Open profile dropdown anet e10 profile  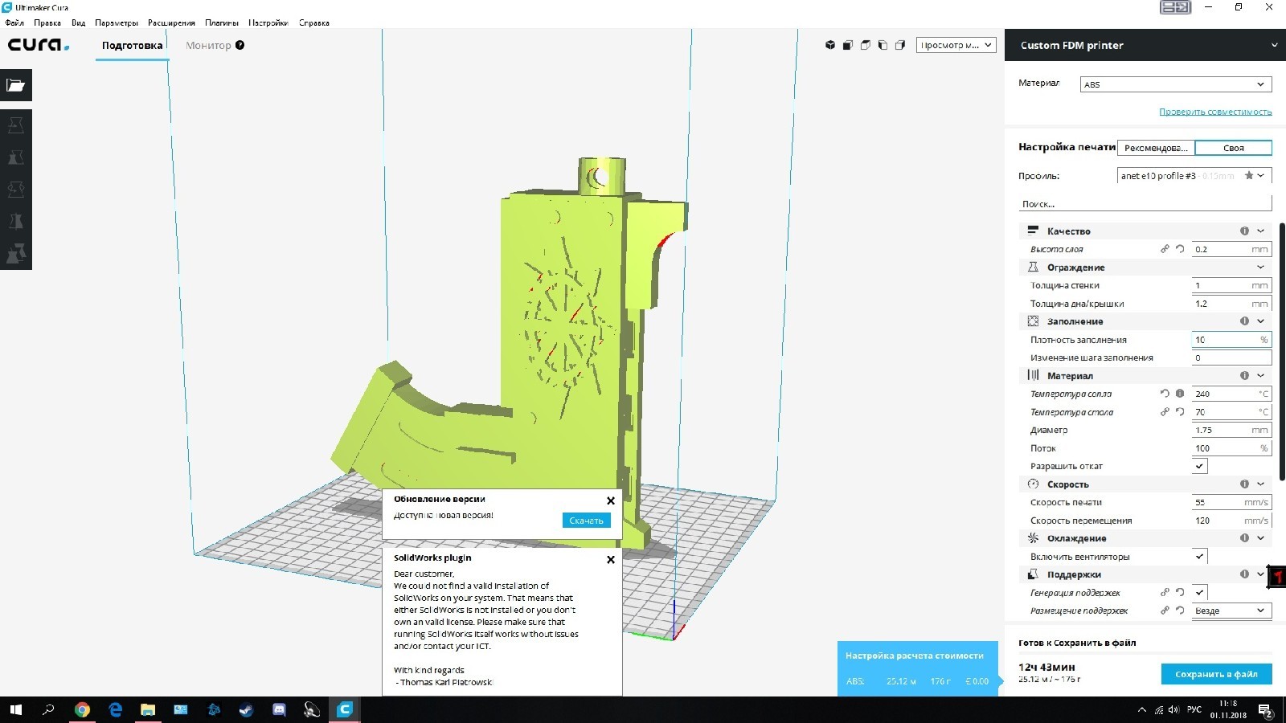click(1194, 176)
